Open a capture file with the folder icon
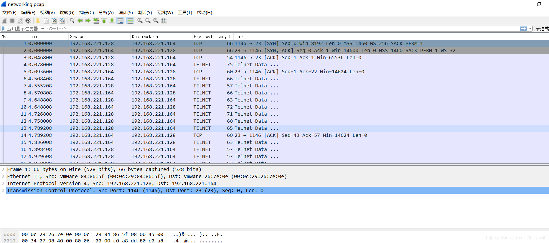The width and height of the screenshot is (549, 243). [x=38, y=21]
